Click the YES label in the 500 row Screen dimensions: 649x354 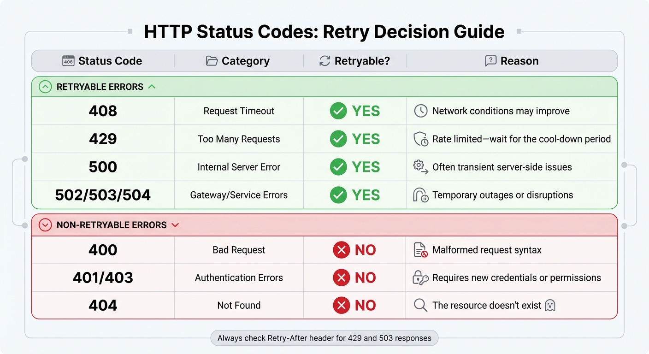[366, 167]
